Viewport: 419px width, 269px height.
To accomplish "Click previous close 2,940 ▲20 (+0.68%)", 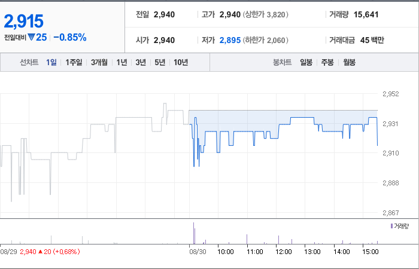I will [x=50, y=252].
